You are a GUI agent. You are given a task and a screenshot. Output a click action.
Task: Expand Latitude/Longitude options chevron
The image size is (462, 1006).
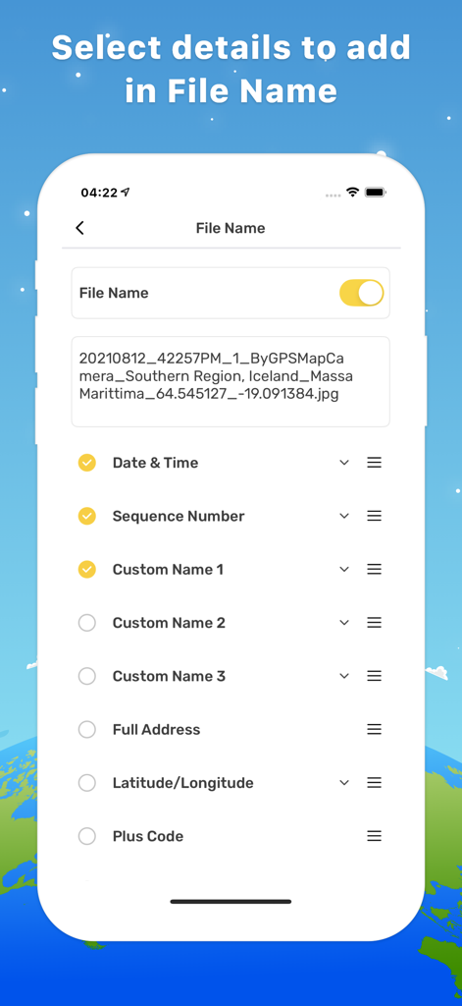pos(344,783)
